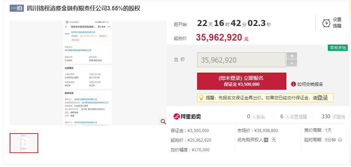Click the lightbulb reminder icon
The image size is (351, 167).
201,98
